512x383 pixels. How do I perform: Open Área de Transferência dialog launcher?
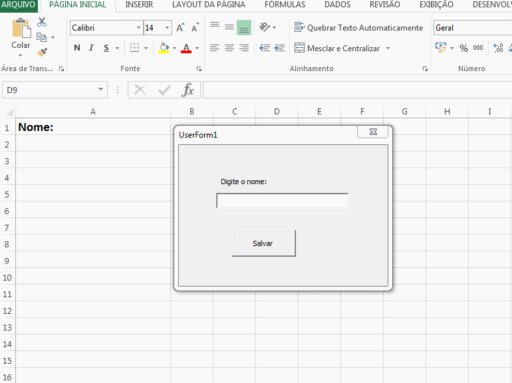[61, 68]
